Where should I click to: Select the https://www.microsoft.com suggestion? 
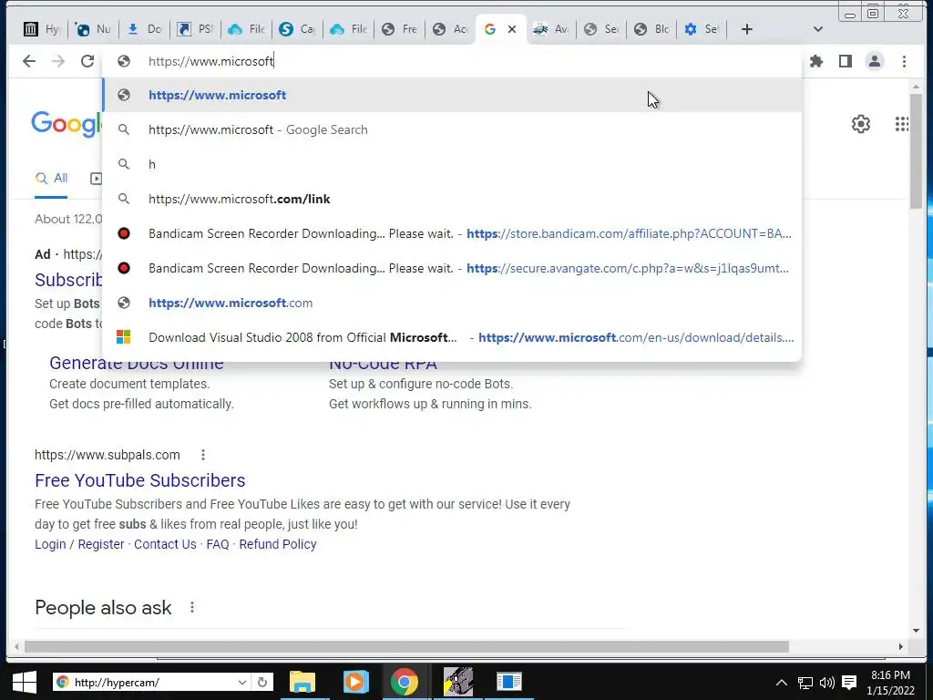[452, 303]
